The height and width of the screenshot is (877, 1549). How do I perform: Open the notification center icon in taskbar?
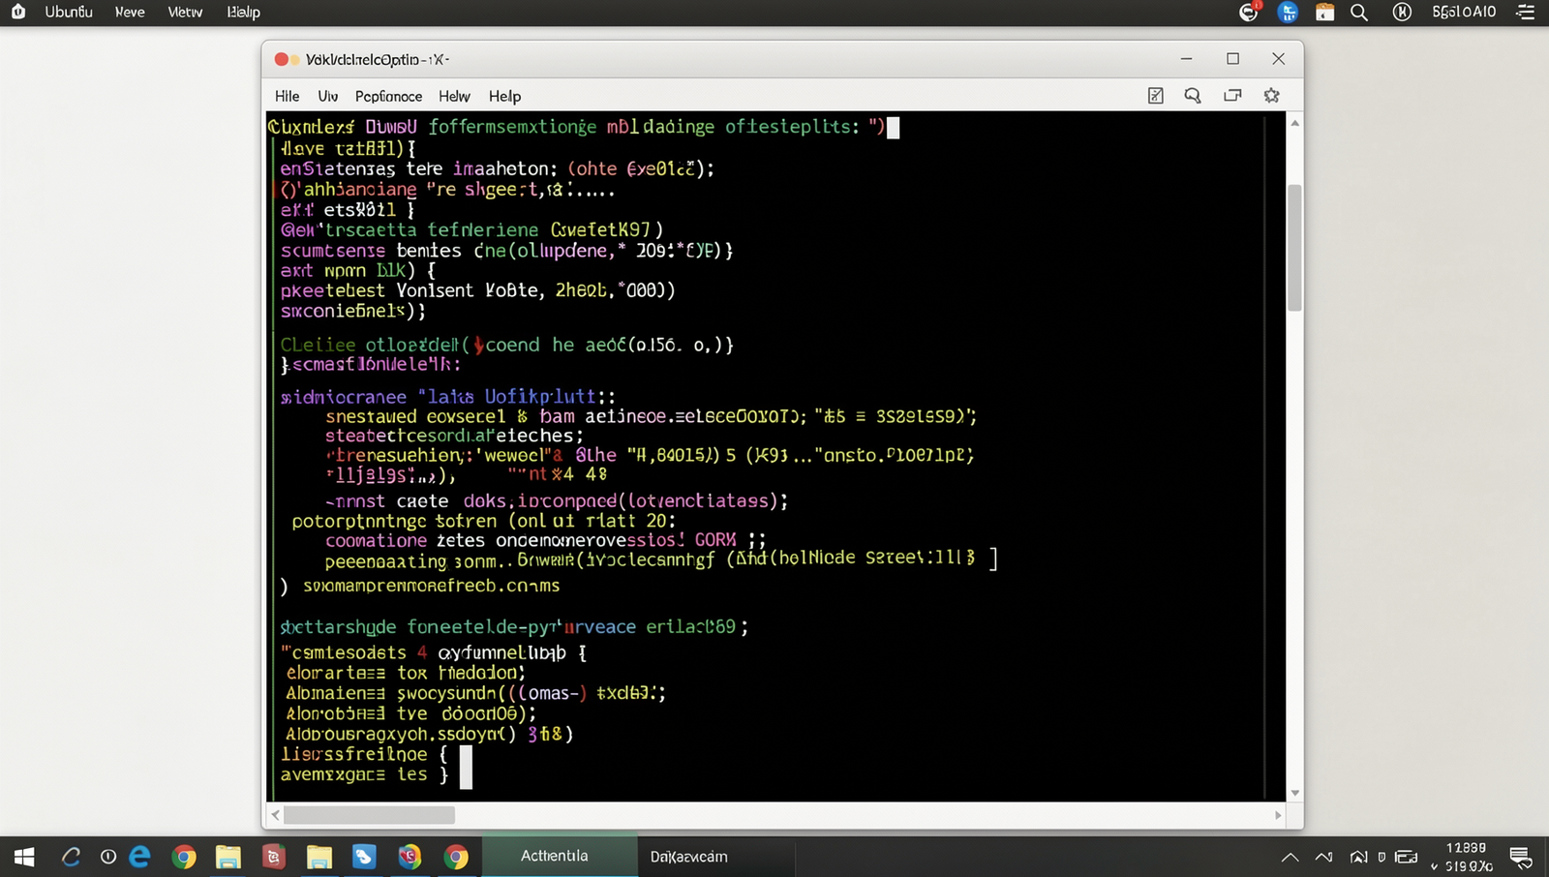point(1521,857)
